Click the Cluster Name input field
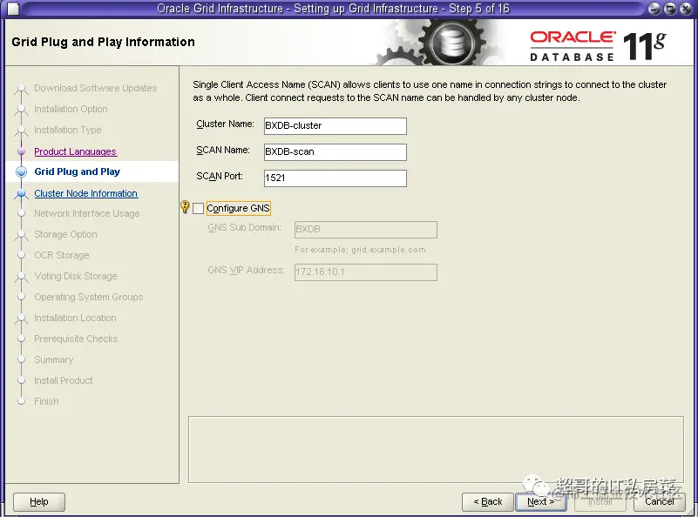The image size is (698, 517). (x=335, y=126)
